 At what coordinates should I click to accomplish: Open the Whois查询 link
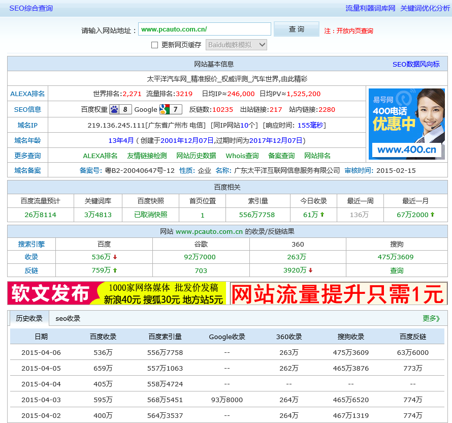coord(242,156)
